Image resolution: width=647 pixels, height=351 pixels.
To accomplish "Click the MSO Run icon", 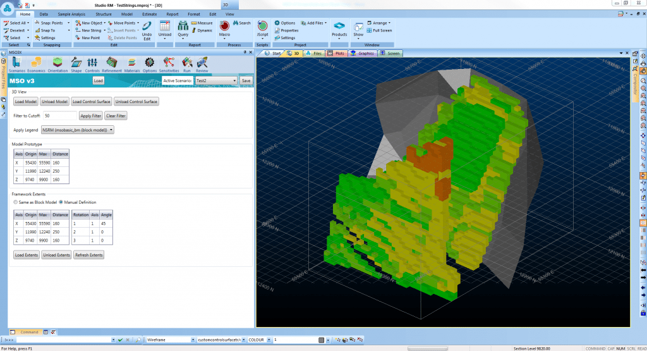I will (x=187, y=65).
